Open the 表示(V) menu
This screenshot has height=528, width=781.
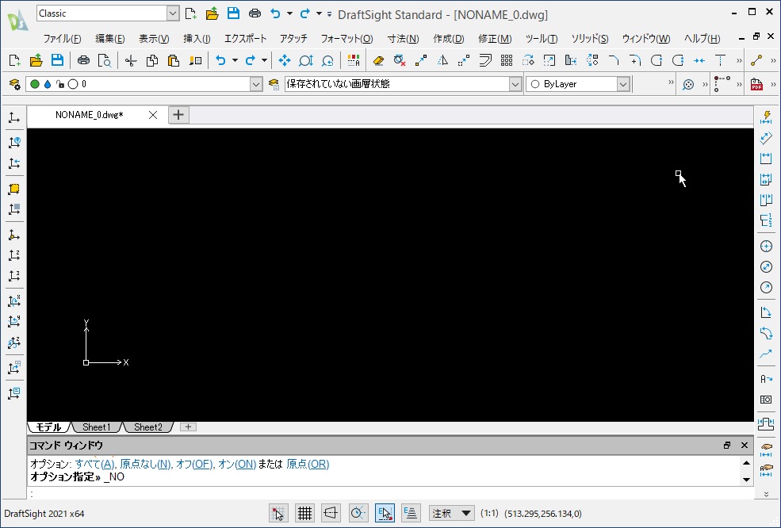154,38
